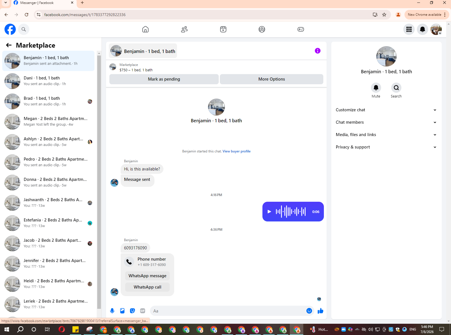Click the audio waveform of voice message
Image resolution: width=451 pixels, height=335 pixels.
tap(291, 212)
